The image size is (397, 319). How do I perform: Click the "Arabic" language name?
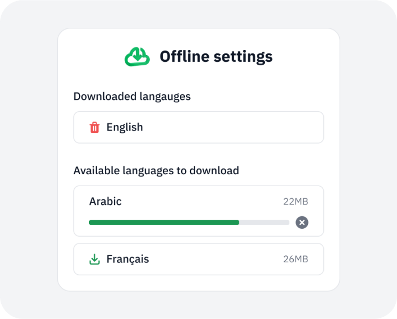(105, 202)
